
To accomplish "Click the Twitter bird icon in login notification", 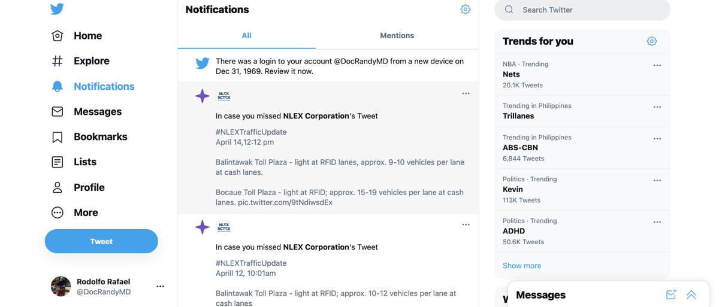I will tap(203, 63).
